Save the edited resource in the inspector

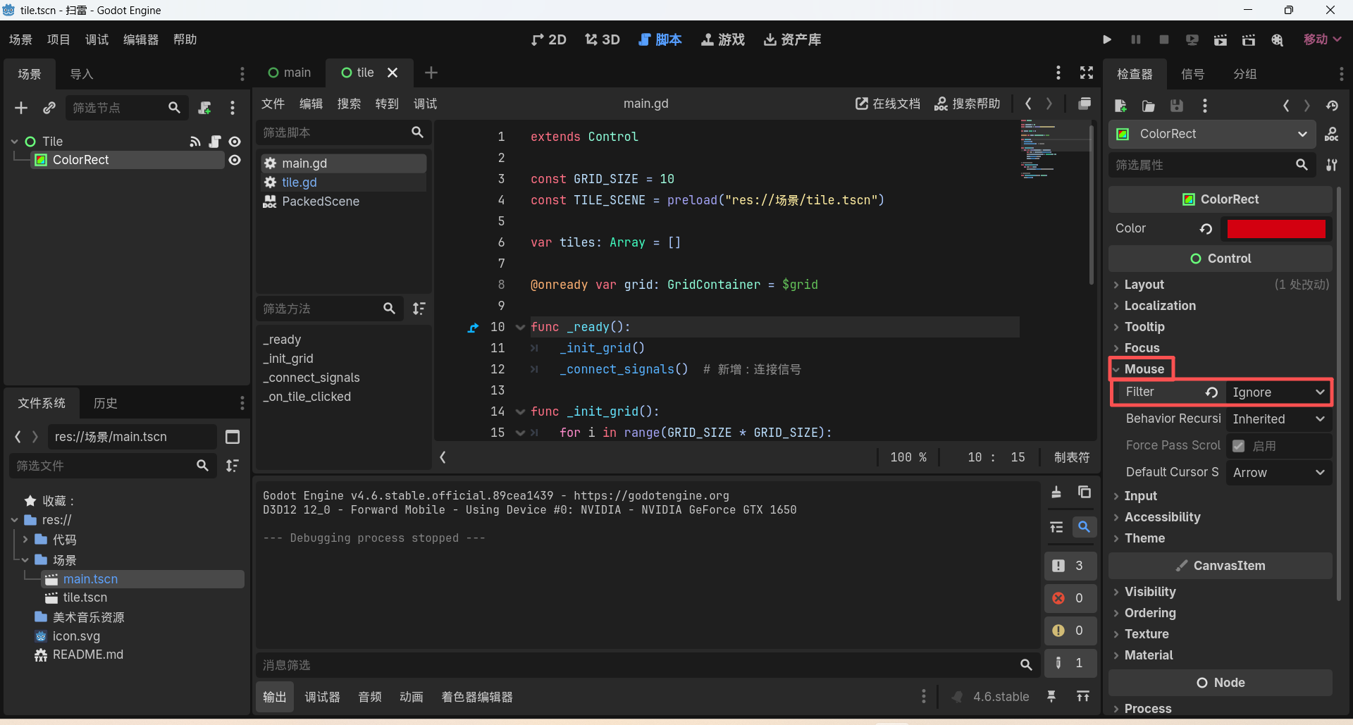pos(1177,106)
